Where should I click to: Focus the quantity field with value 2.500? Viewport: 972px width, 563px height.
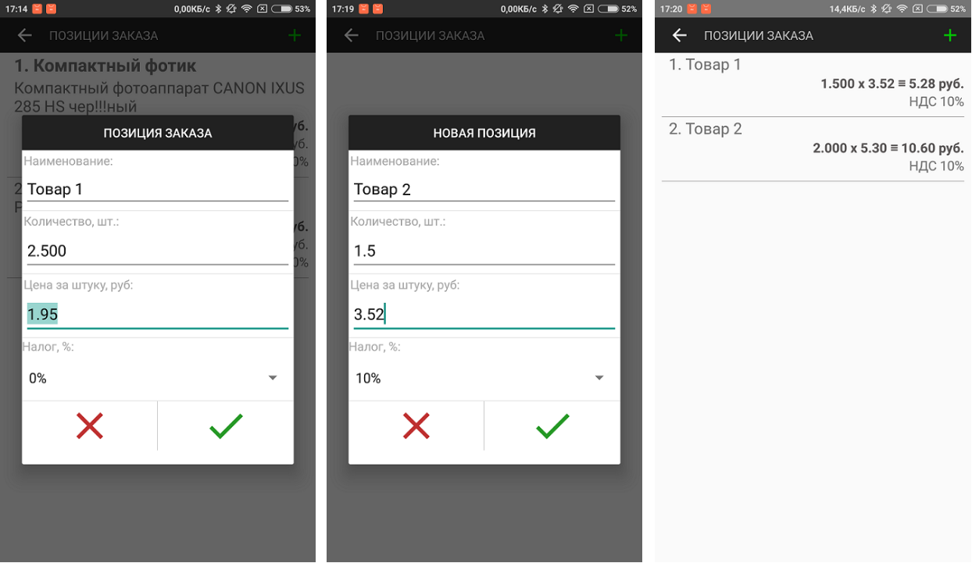pos(157,251)
